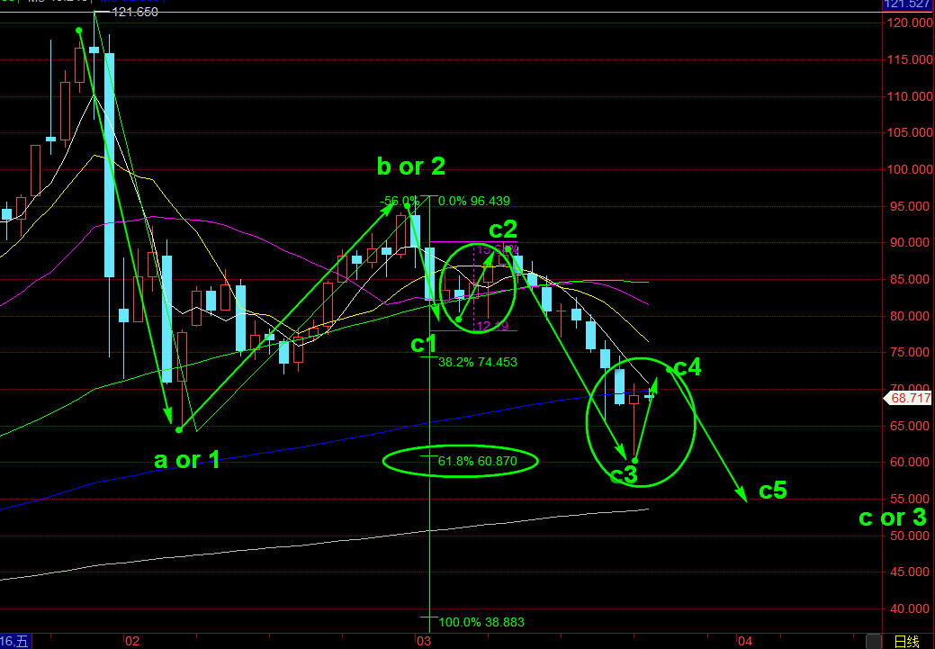Select the red 68.717 current price tag
The image size is (935, 649).
(910, 398)
